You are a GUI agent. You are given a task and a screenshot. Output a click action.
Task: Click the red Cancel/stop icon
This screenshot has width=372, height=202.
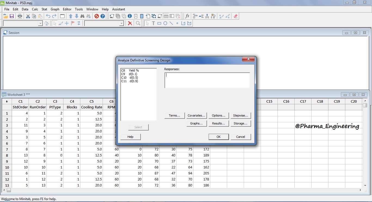coord(96,16)
